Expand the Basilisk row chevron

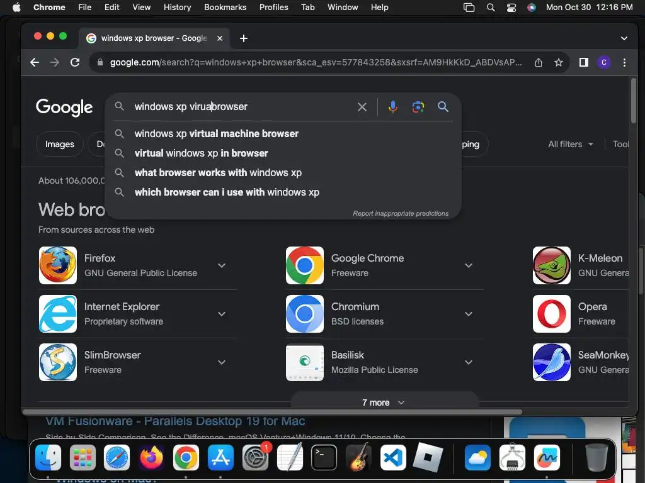[469, 363]
